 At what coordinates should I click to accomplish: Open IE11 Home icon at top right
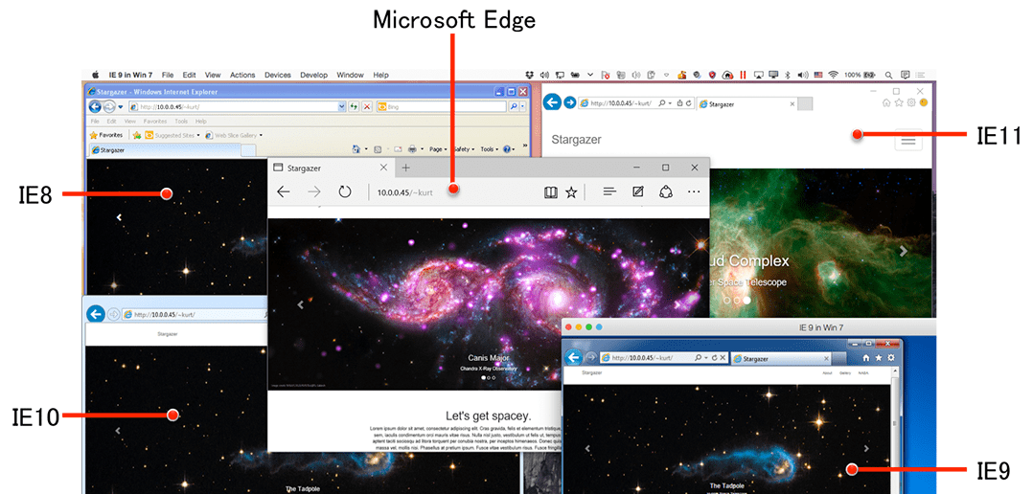point(886,102)
